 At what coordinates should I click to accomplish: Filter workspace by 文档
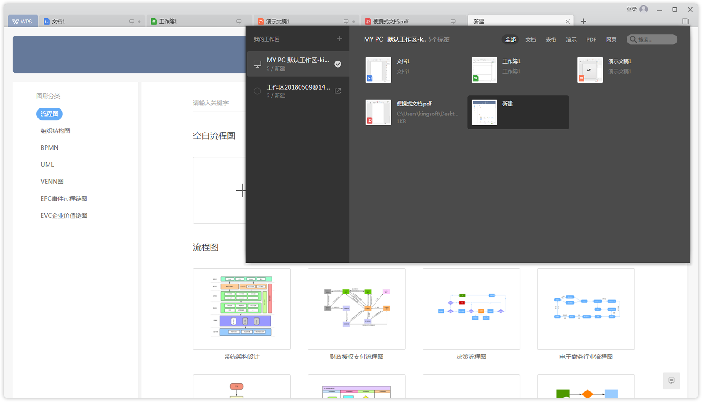click(x=530, y=39)
